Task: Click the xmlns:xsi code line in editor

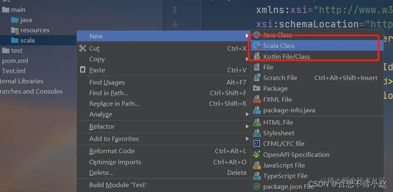Action: [324, 10]
